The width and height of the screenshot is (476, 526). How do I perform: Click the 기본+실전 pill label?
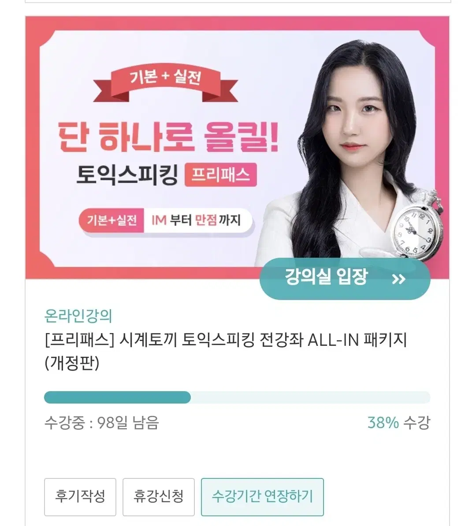(112, 220)
